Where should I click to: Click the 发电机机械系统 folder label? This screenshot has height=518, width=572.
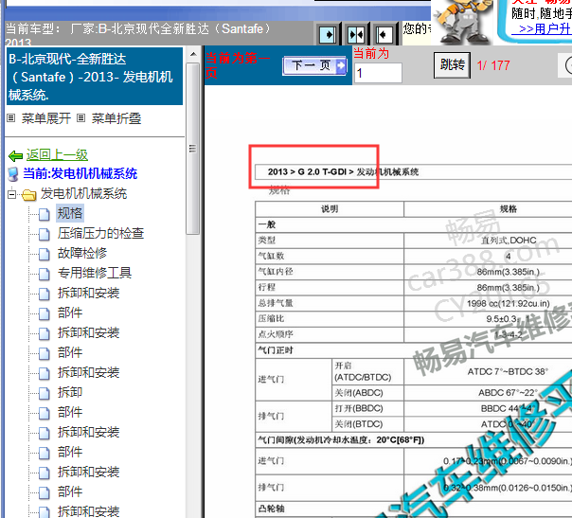[x=83, y=194]
